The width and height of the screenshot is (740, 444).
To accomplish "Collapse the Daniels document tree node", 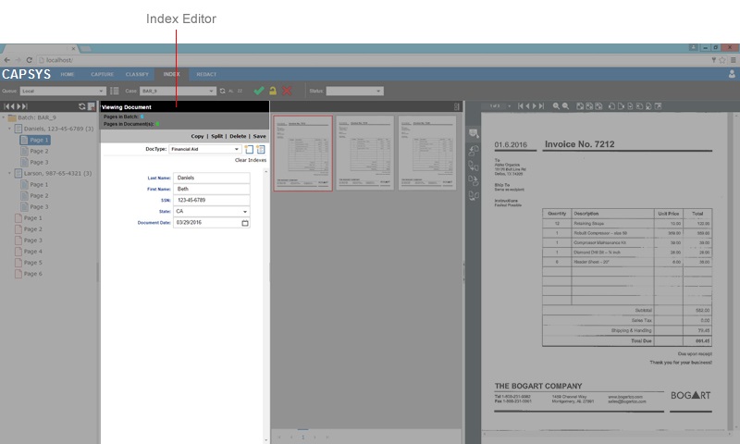I will click(10, 129).
